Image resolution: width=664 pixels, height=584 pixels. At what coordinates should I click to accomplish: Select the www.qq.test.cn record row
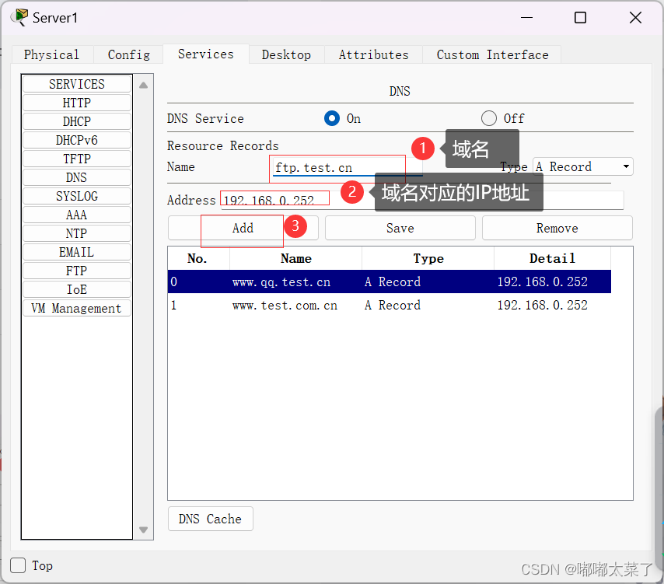pos(390,282)
